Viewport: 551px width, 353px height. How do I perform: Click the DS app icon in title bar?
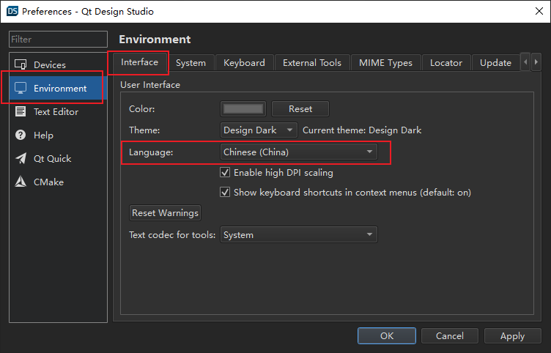[12, 12]
